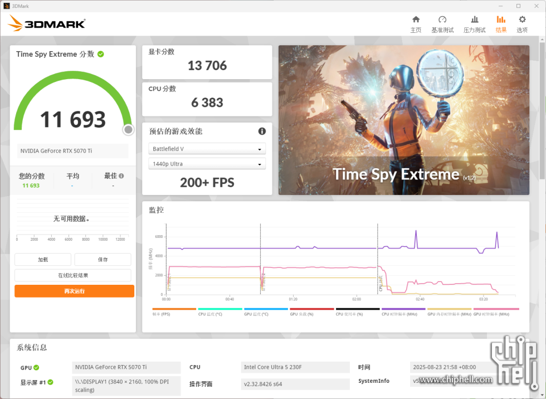Click the DISPLAY1 3840 × 2160 field
Image resolution: width=546 pixels, height=399 pixels.
point(126,386)
